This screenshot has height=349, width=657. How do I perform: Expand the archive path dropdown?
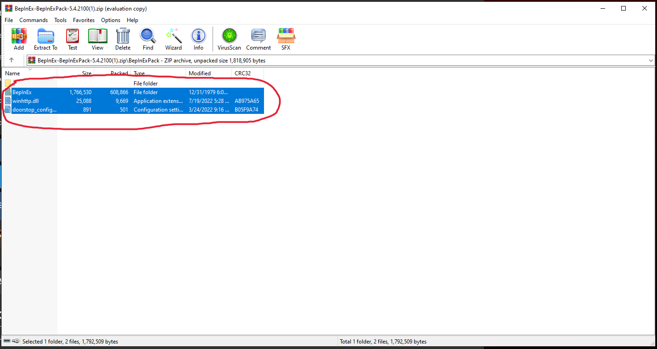[651, 60]
